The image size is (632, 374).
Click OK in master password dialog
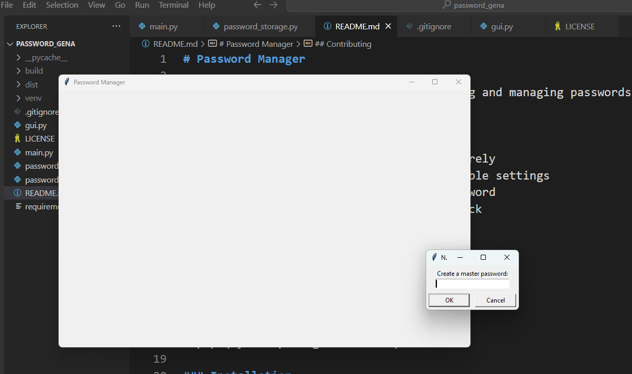(449, 300)
